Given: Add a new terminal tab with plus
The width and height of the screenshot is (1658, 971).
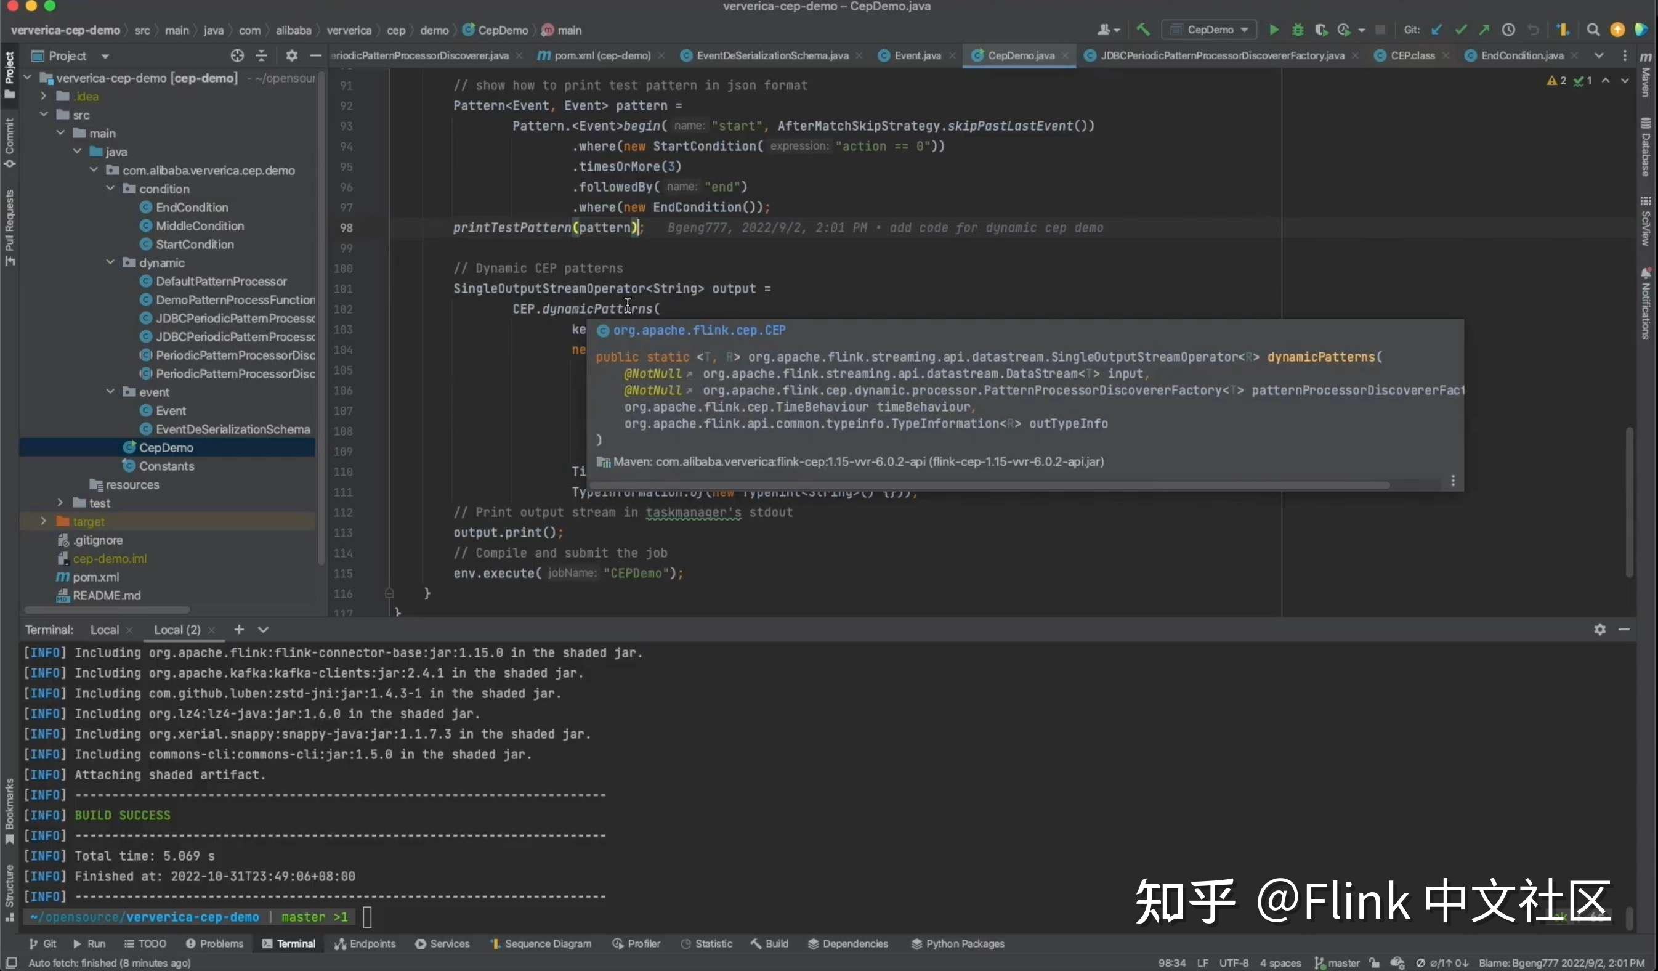Looking at the screenshot, I should 239,629.
